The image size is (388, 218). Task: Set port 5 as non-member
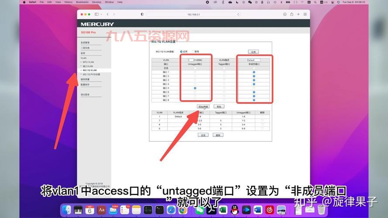click(254, 88)
